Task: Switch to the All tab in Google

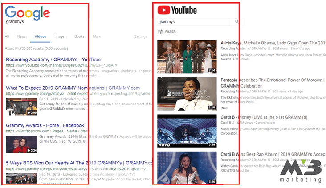Action: [7, 36]
